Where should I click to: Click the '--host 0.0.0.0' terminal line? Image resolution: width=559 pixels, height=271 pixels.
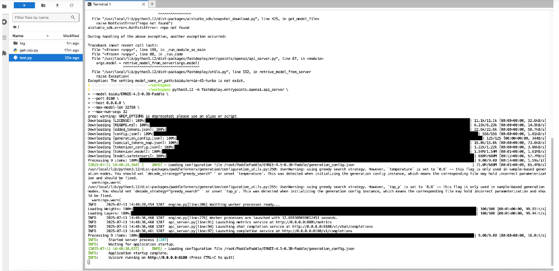coord(106,103)
